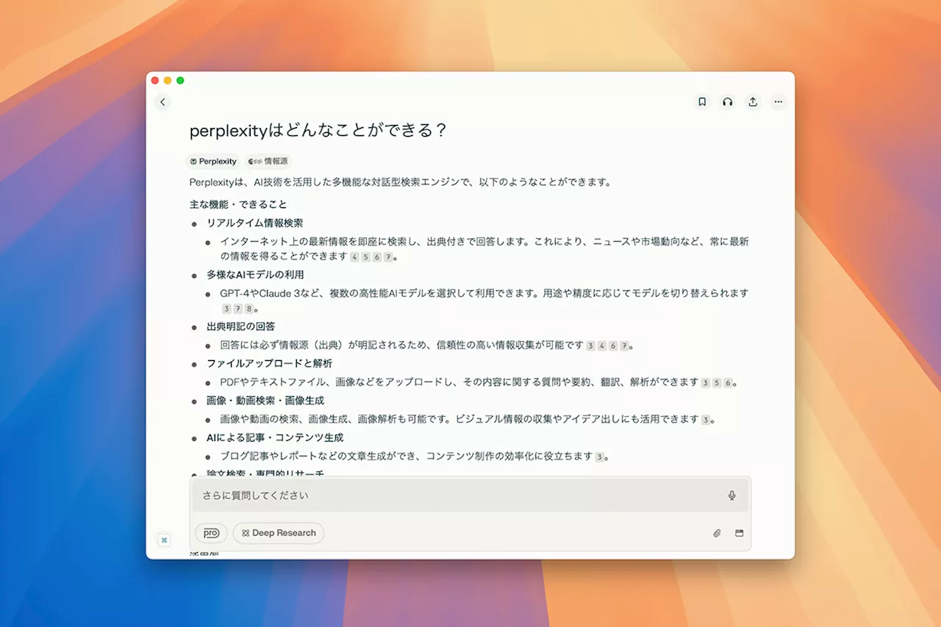Open citation 8 under the GPT-4やClaude 3 bullet
Screen dimensions: 941x627
click(248, 309)
